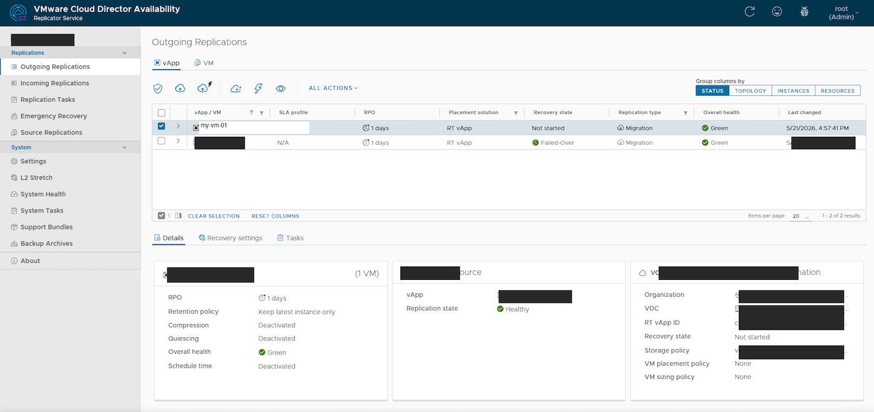Open the ALL ACTIONS dropdown
874x412 pixels.
click(x=333, y=89)
